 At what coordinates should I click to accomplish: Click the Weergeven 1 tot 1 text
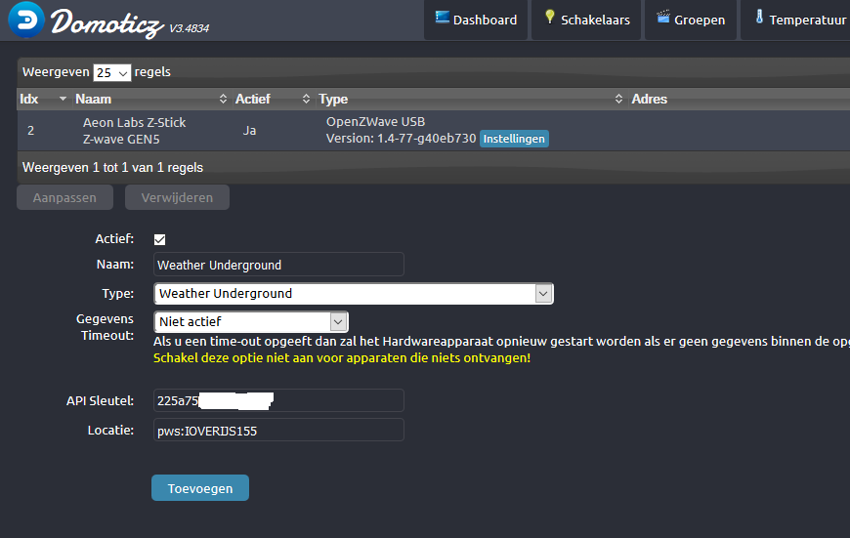[x=112, y=167]
